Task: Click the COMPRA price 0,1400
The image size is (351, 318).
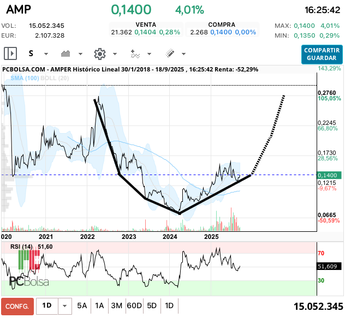Action: point(221,32)
